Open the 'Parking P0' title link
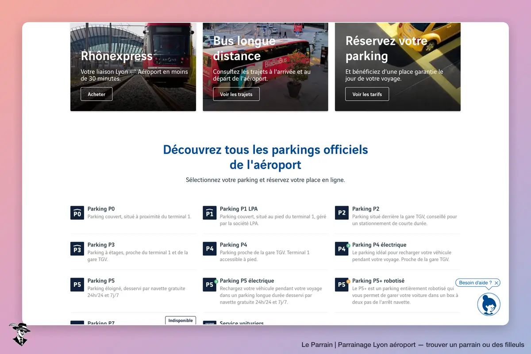The width and height of the screenshot is (531, 354). pyautogui.click(x=101, y=209)
